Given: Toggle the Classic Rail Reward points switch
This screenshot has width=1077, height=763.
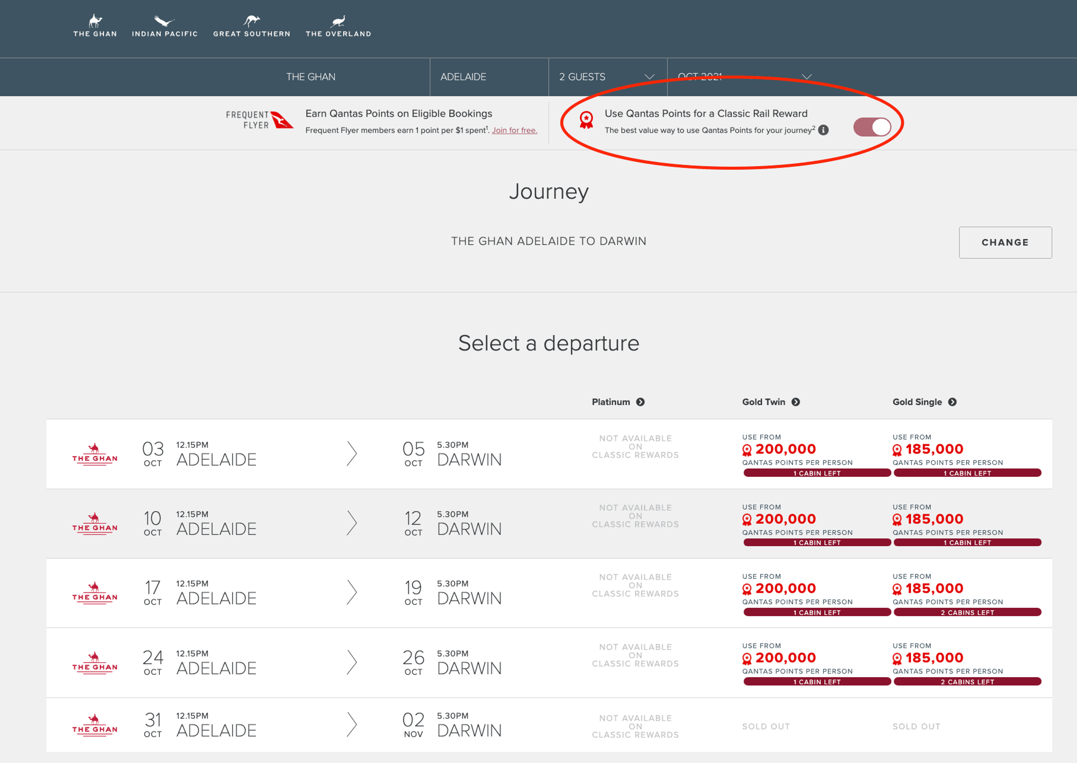Looking at the screenshot, I should coord(872,127).
